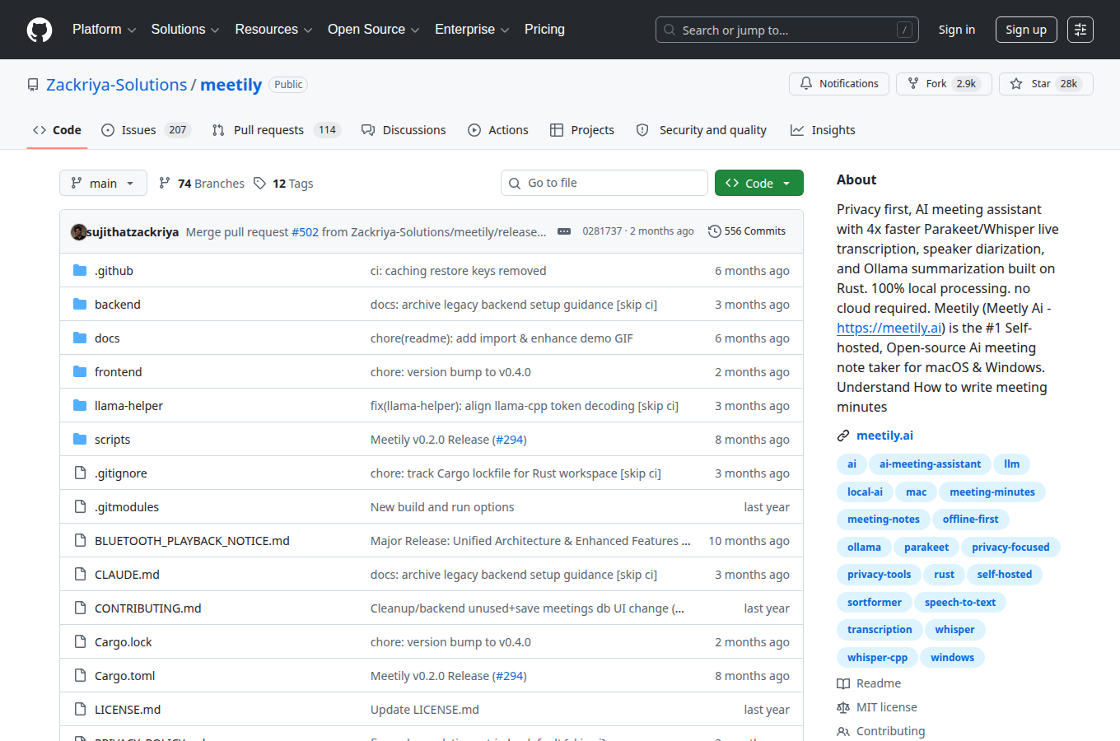Click the frontend folder icon
This screenshot has width=1120, height=741.
(80, 372)
